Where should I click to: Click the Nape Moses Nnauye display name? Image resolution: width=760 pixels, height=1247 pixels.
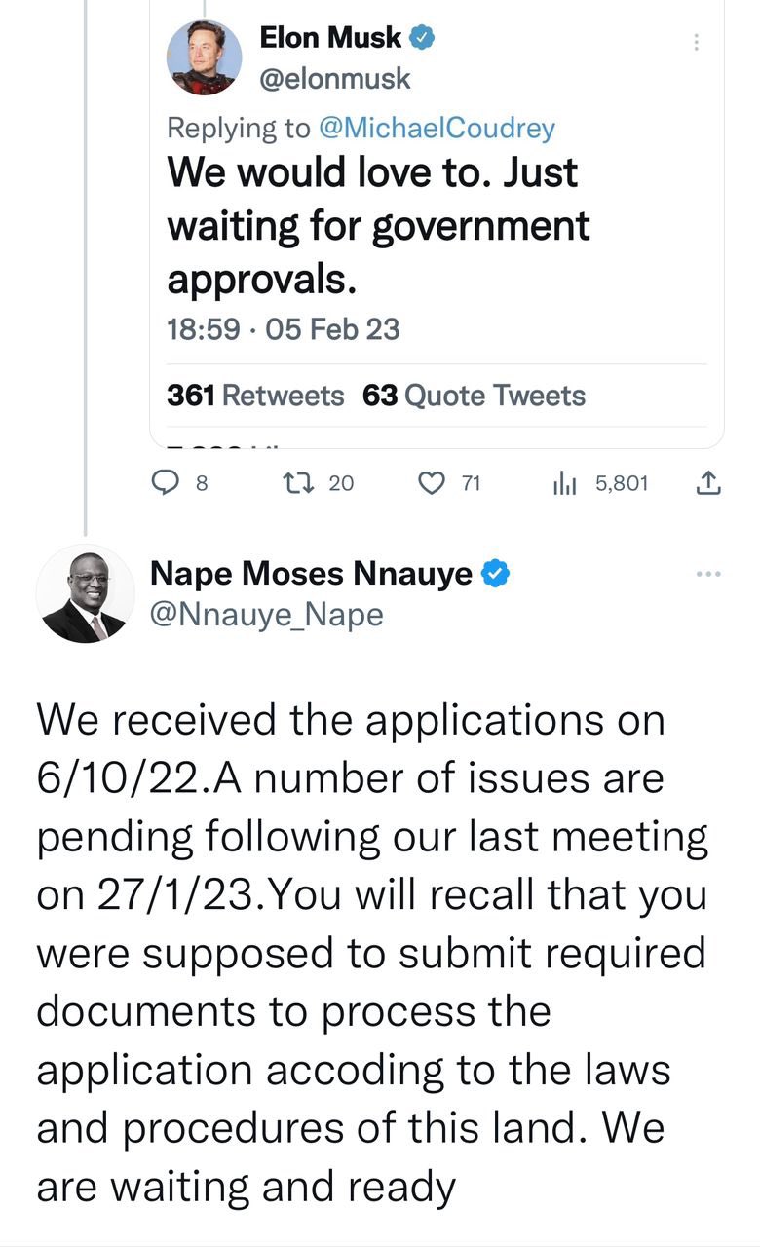click(311, 575)
